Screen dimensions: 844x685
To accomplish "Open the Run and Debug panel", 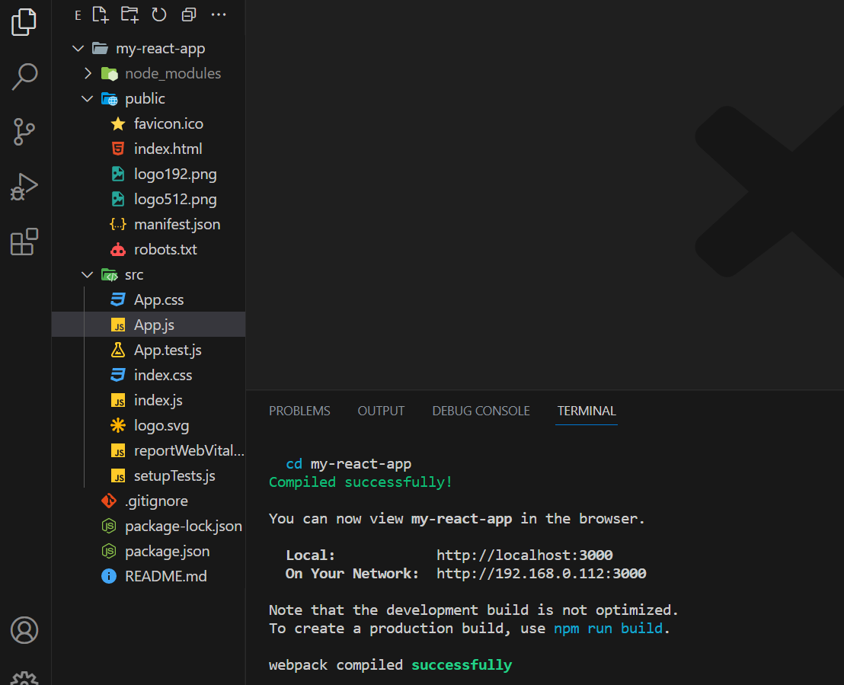I will pos(25,186).
